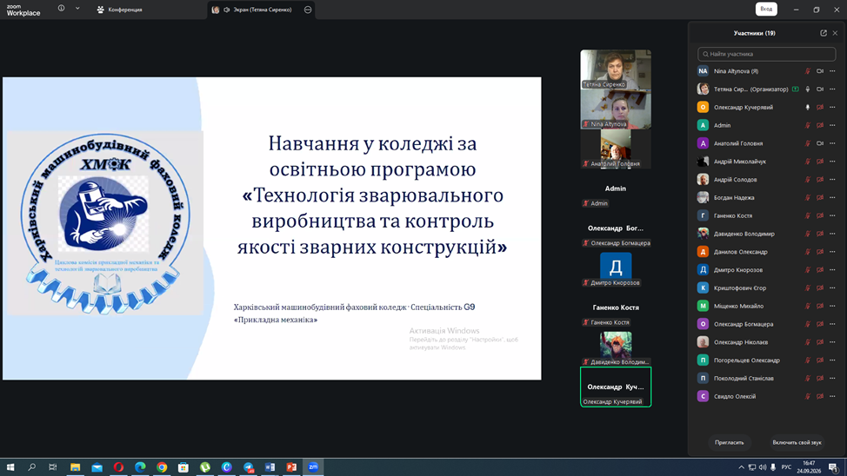The height and width of the screenshot is (476, 847).
Task: Open more options for Давиденко Володимир row
Action: click(832, 234)
